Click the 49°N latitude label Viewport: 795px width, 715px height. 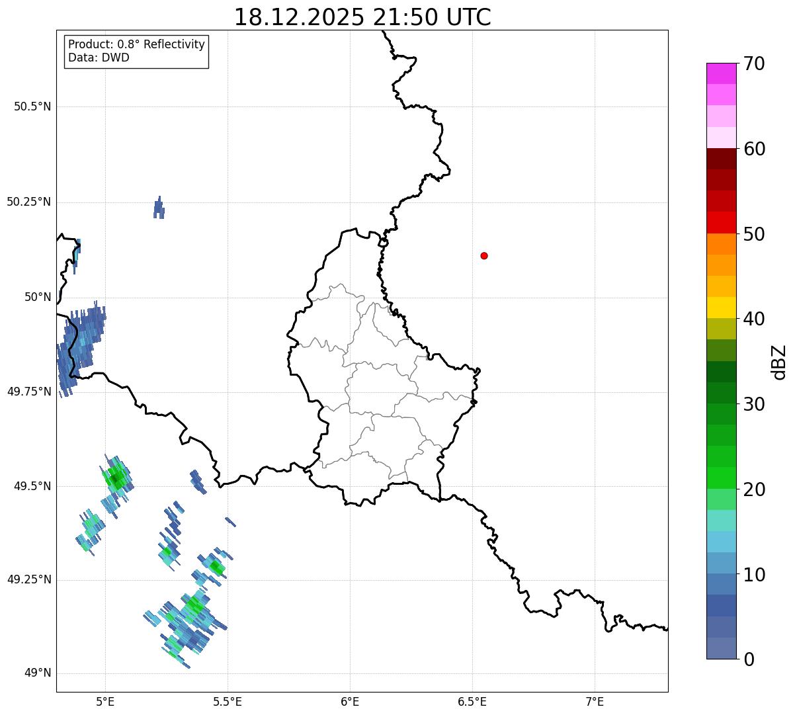[37, 673]
